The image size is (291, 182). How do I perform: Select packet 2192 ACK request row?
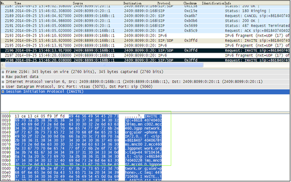tap(145, 30)
